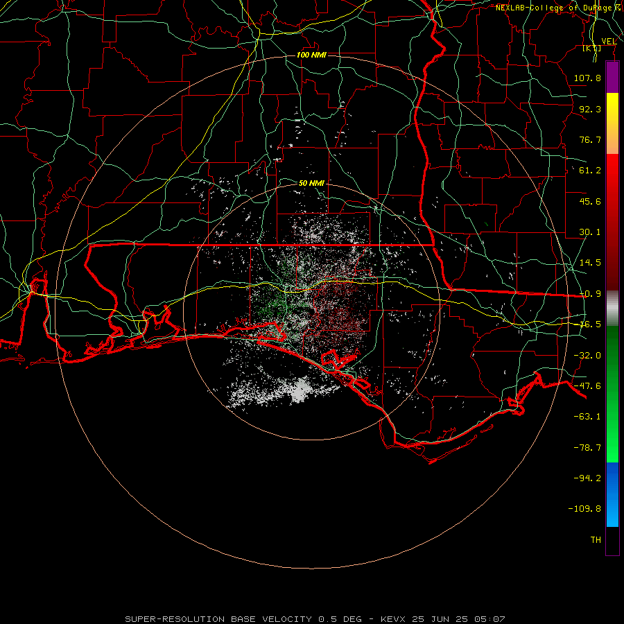Click the 45.6 legend value
The image size is (624, 624).
pyautogui.click(x=590, y=201)
